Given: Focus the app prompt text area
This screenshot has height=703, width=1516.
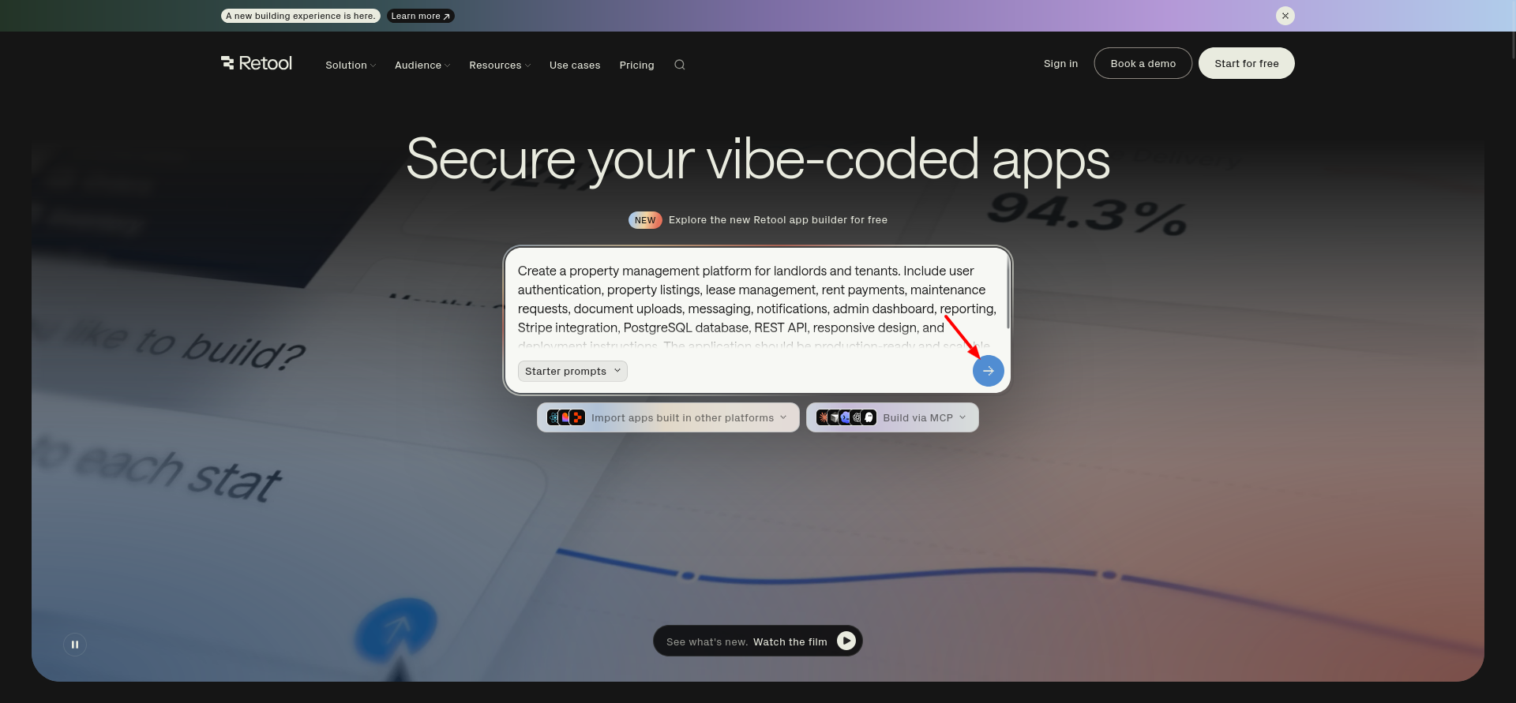Looking at the screenshot, I should coord(756,306).
